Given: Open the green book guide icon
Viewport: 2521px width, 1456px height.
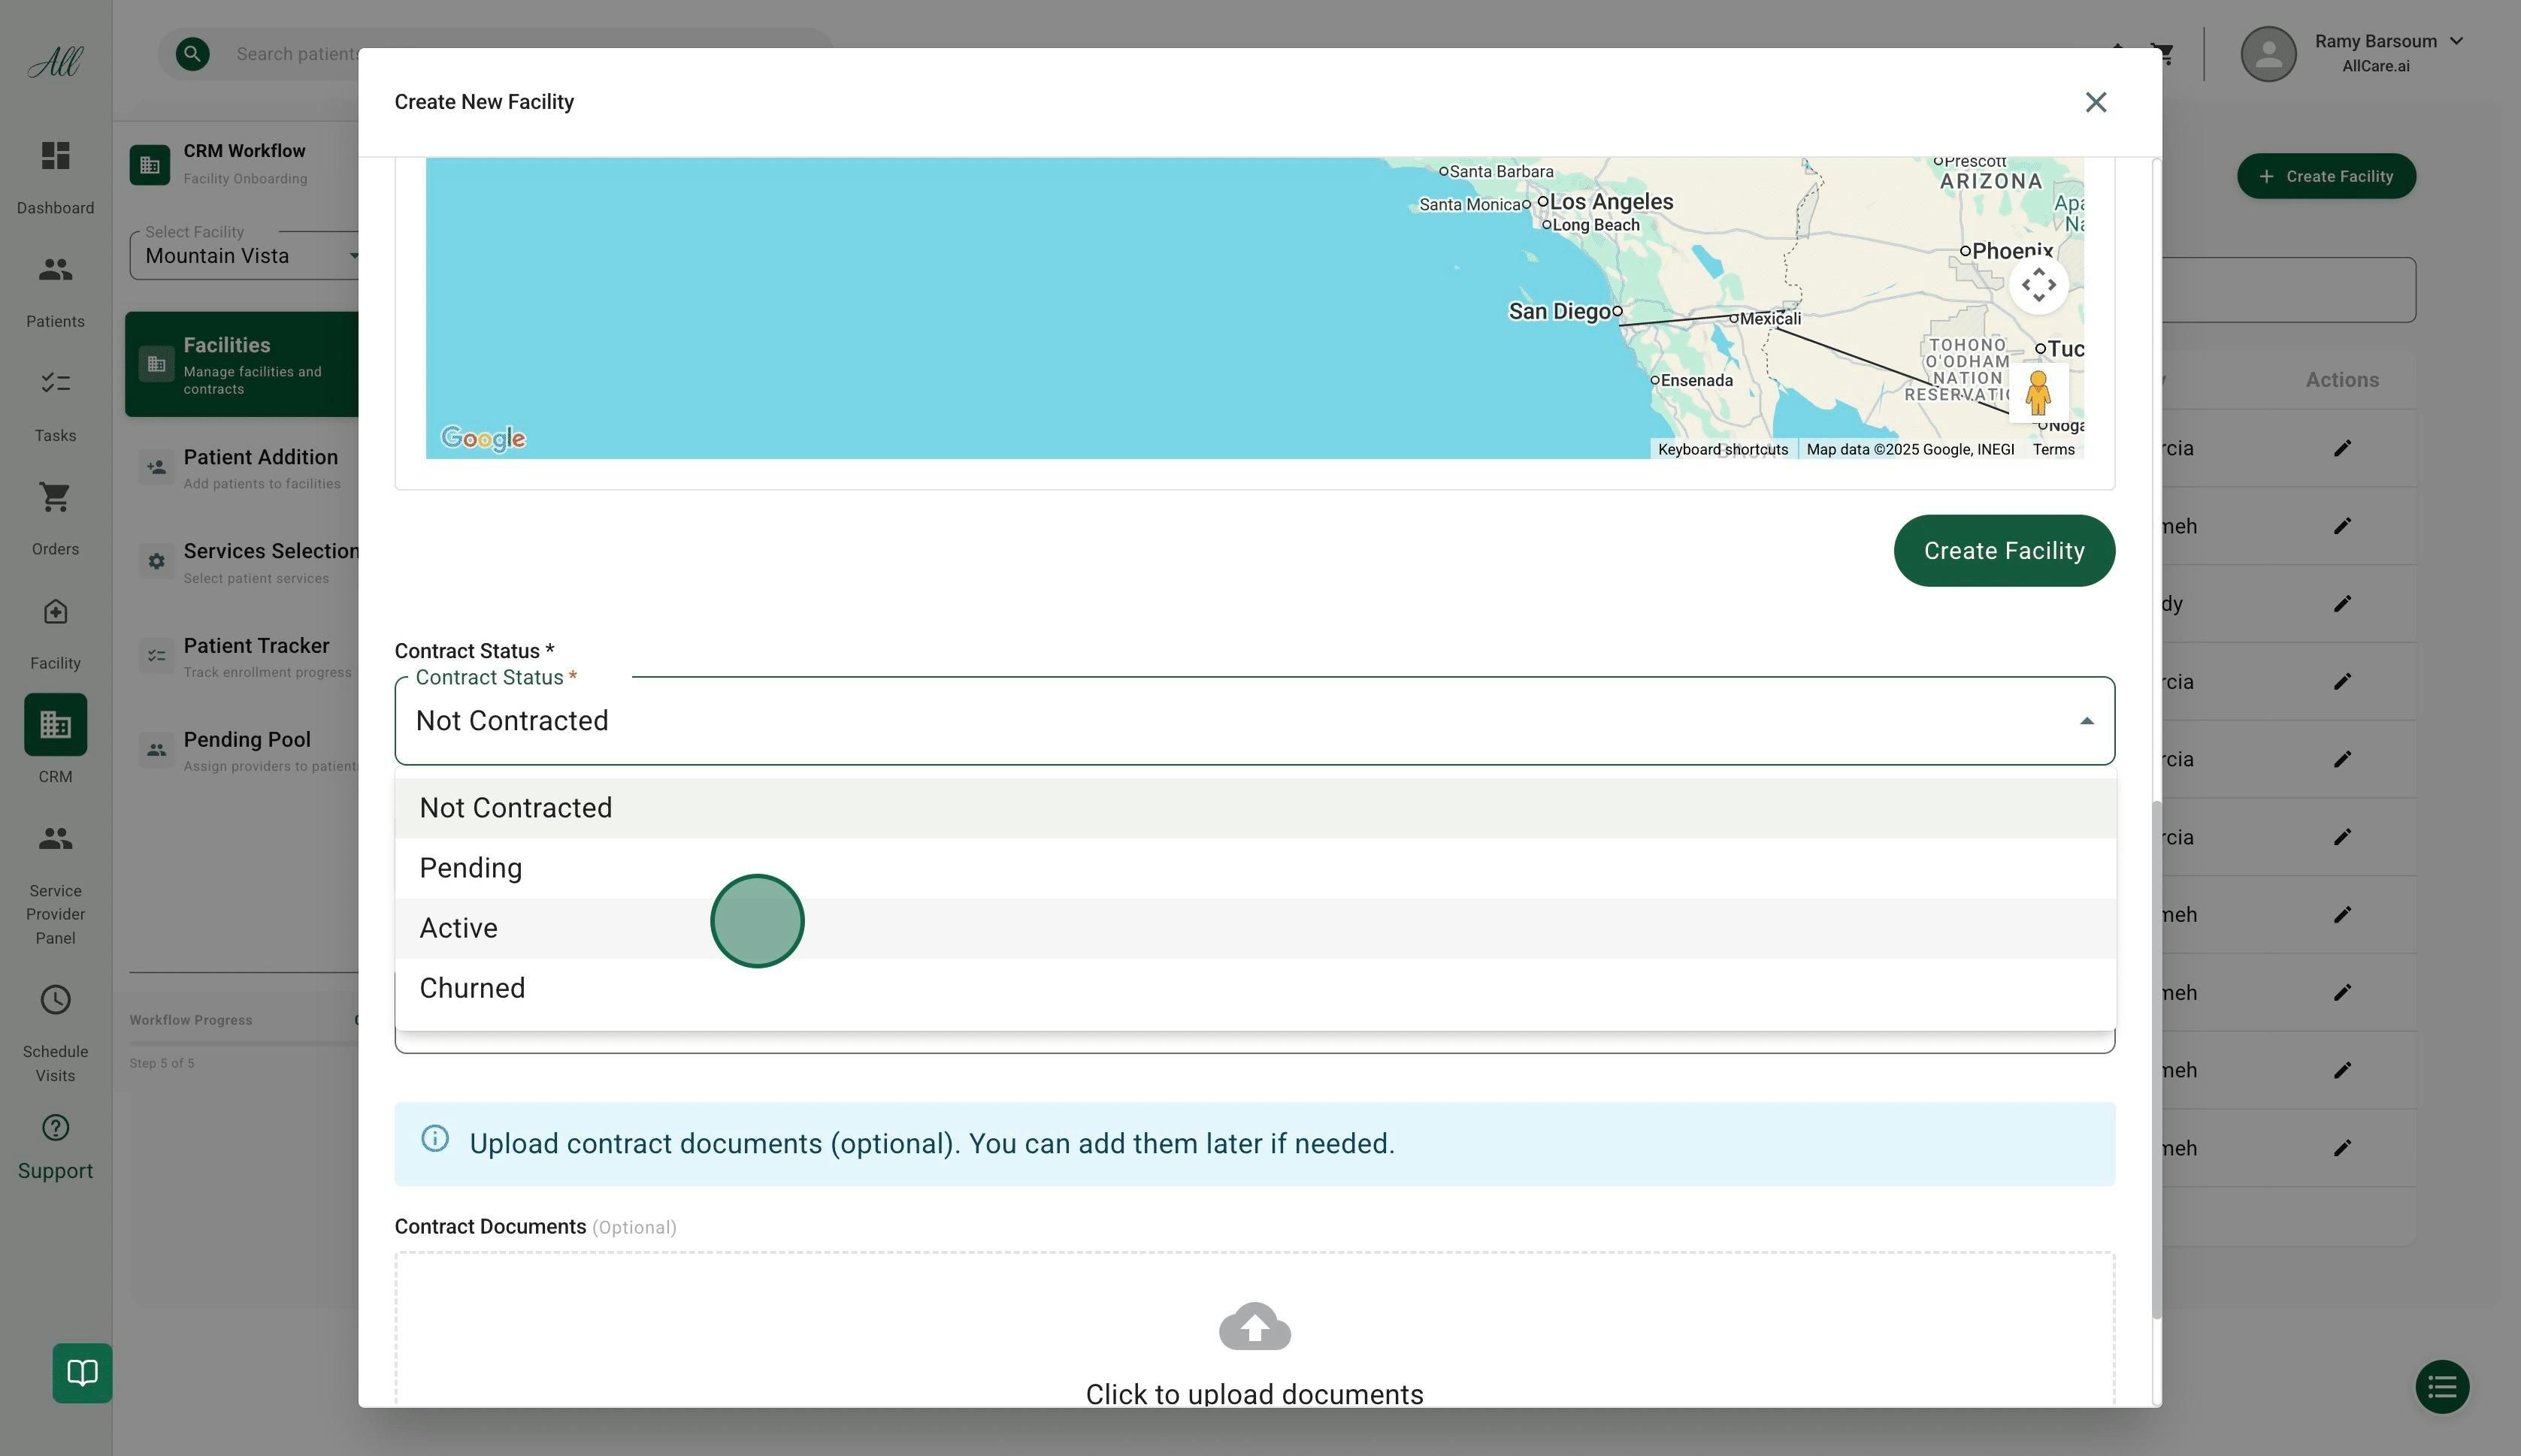Looking at the screenshot, I should coord(82,1372).
